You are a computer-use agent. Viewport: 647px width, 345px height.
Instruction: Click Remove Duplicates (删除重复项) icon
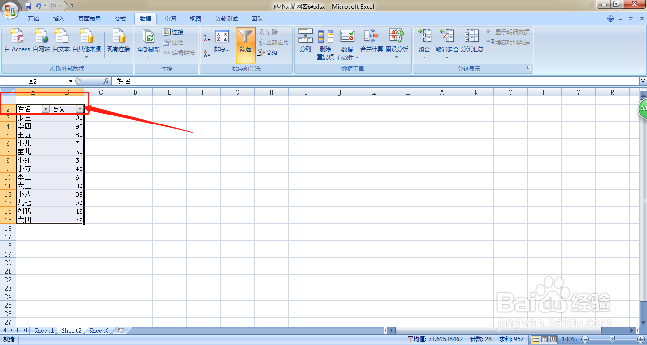[325, 44]
